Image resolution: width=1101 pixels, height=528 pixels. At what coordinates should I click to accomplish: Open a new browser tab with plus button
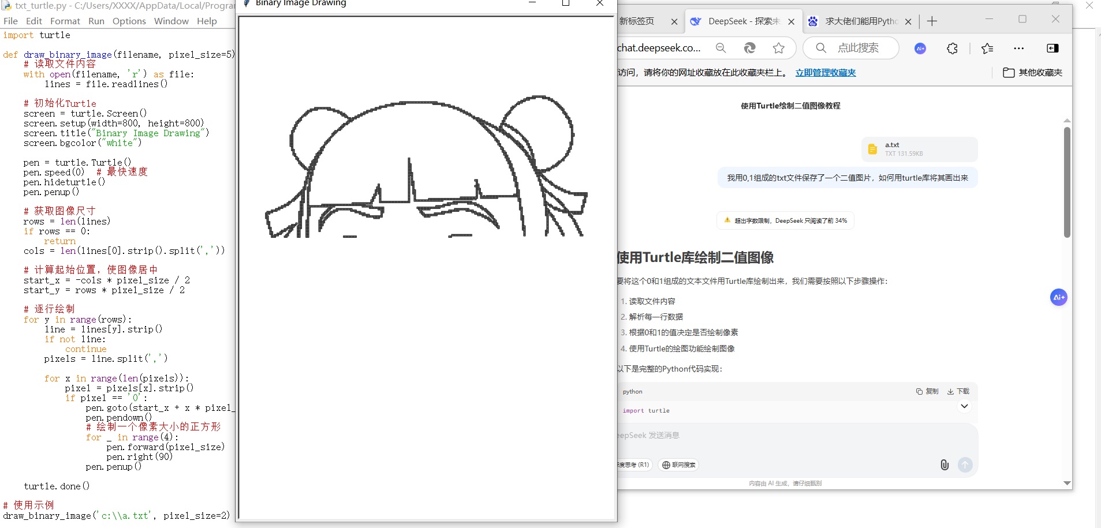point(932,21)
